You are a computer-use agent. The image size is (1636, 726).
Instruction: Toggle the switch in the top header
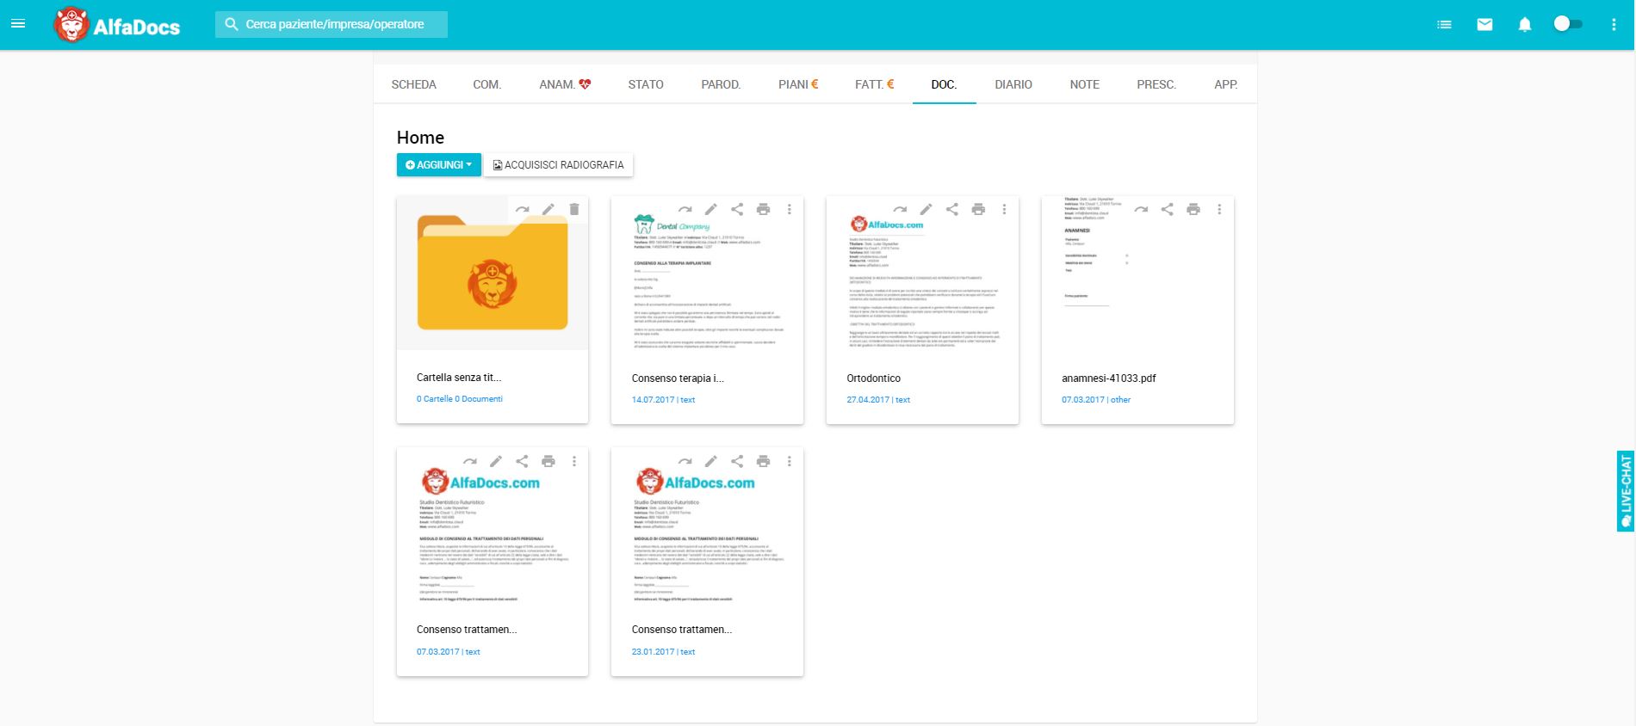pos(1567,24)
